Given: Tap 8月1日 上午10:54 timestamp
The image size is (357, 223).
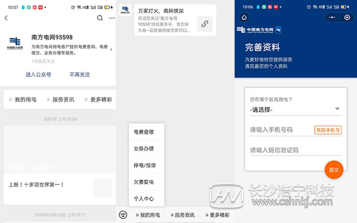Looking at the screenshot, I should [x=60, y=119].
